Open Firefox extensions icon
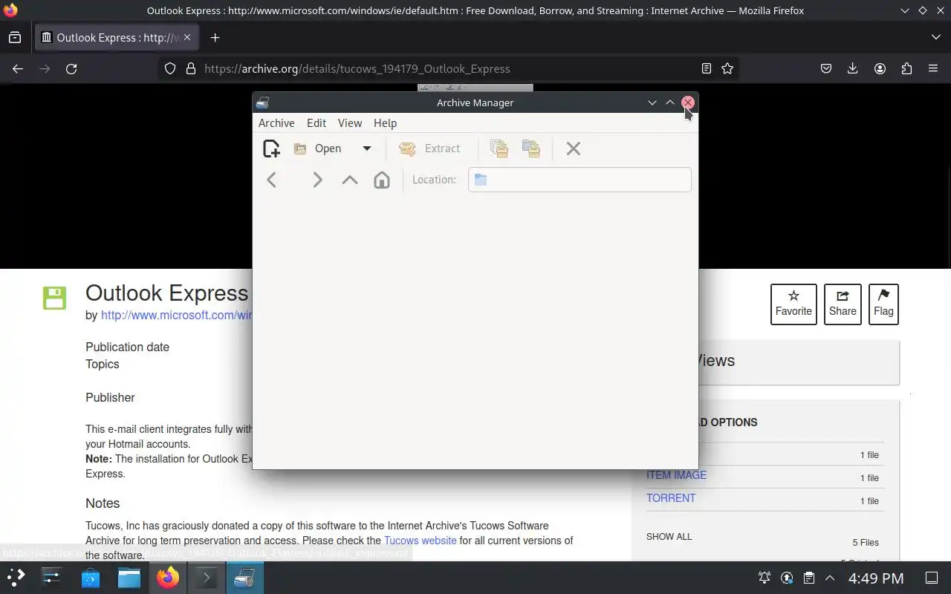 click(x=906, y=68)
